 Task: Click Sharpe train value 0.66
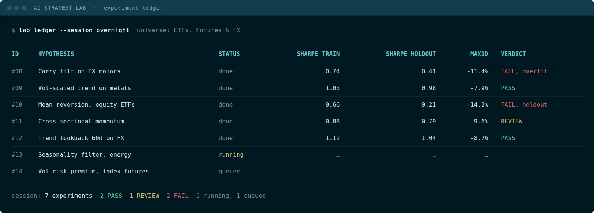(x=333, y=105)
